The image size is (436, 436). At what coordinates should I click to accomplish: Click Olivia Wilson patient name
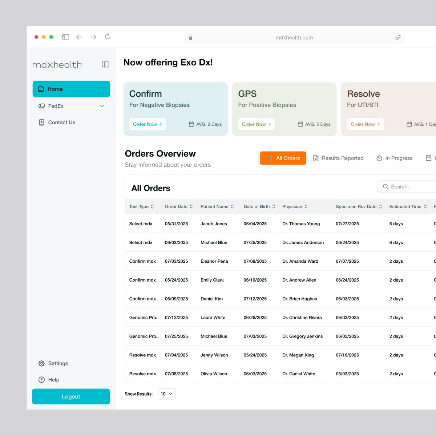pos(214,374)
